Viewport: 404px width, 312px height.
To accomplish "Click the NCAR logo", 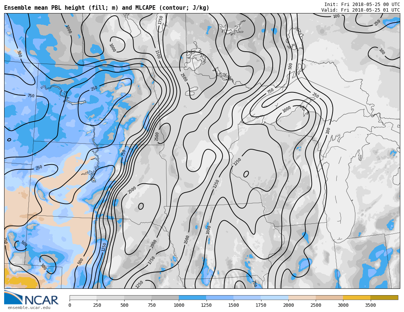I will click(31, 297).
